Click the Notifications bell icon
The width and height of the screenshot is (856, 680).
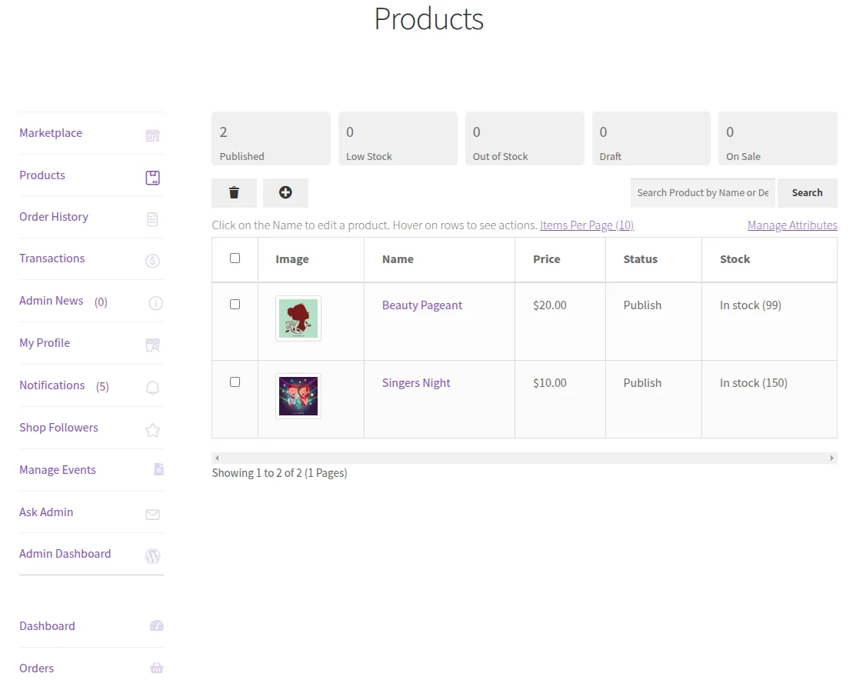tap(153, 386)
